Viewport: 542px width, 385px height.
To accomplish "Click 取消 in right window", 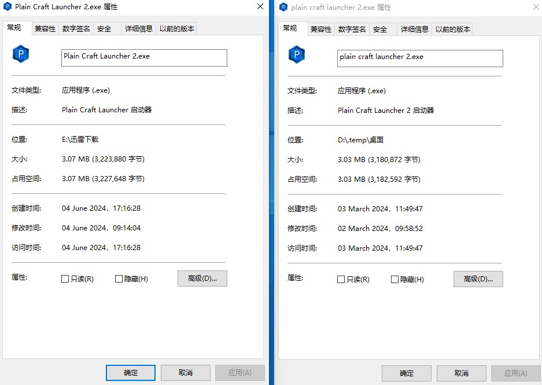I will click(x=462, y=373).
